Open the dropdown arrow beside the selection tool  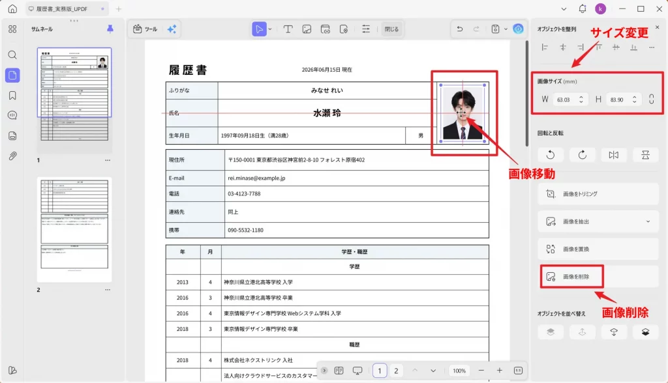click(x=270, y=29)
